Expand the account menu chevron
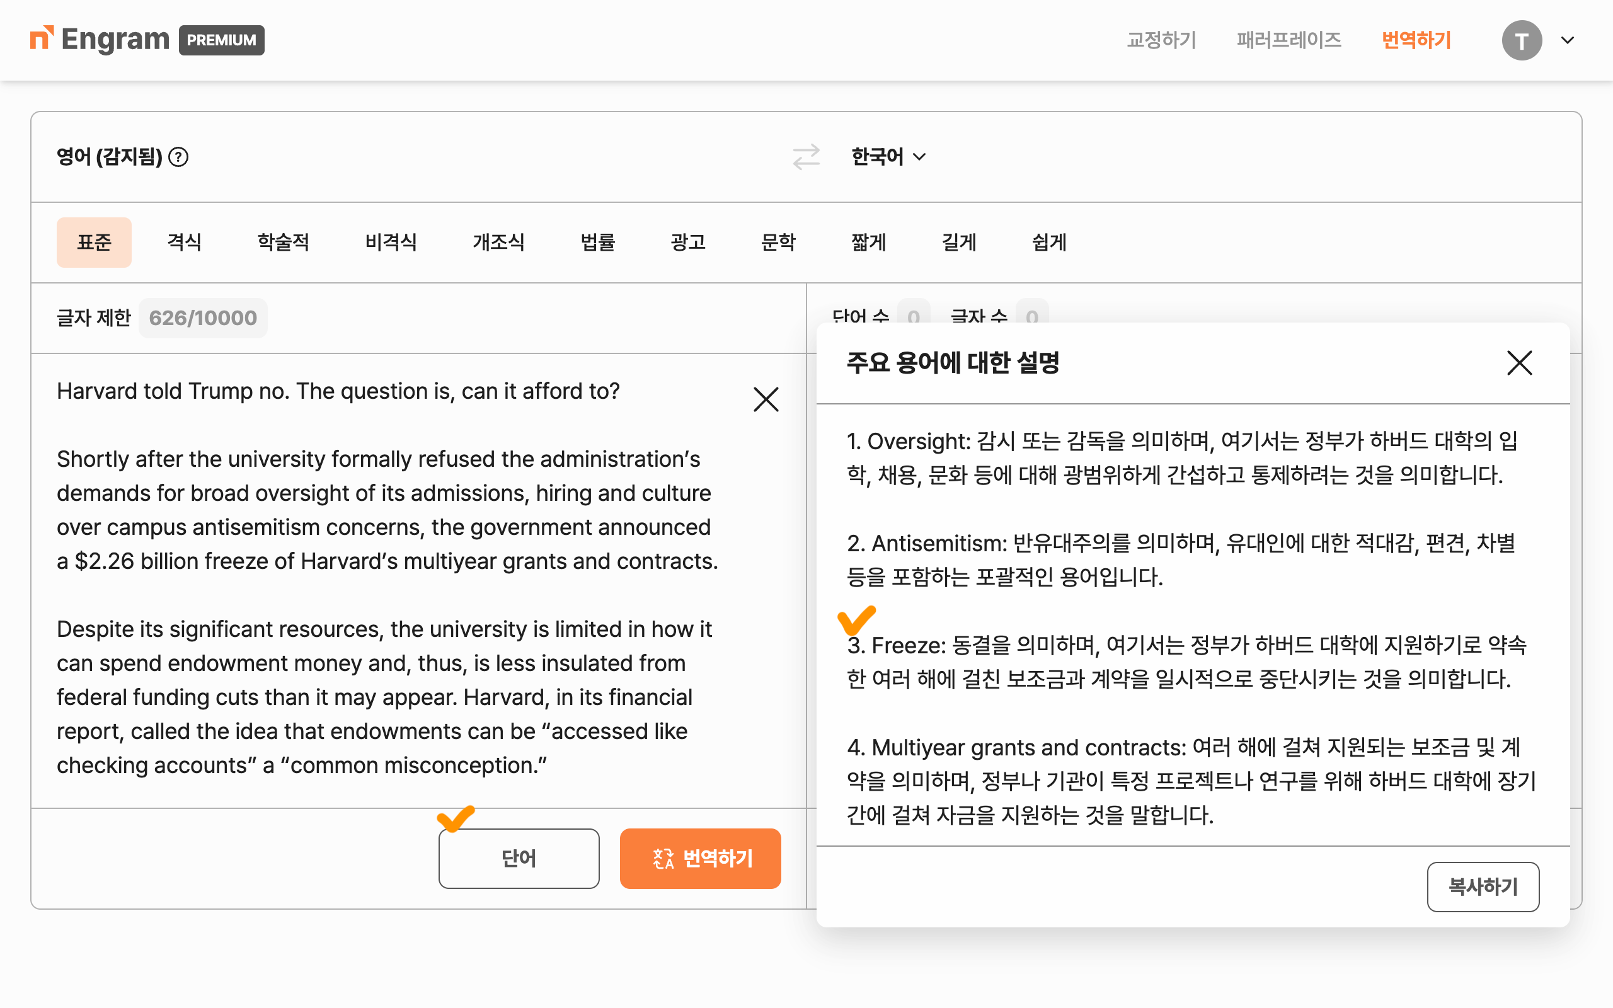This screenshot has width=1613, height=1008. 1568,41
